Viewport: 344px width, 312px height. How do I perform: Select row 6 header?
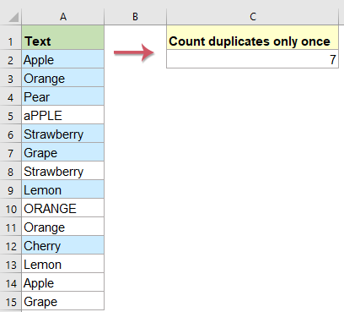click(10, 134)
